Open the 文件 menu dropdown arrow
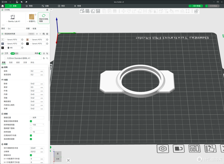The image size is (224, 164). [x=10, y=2]
